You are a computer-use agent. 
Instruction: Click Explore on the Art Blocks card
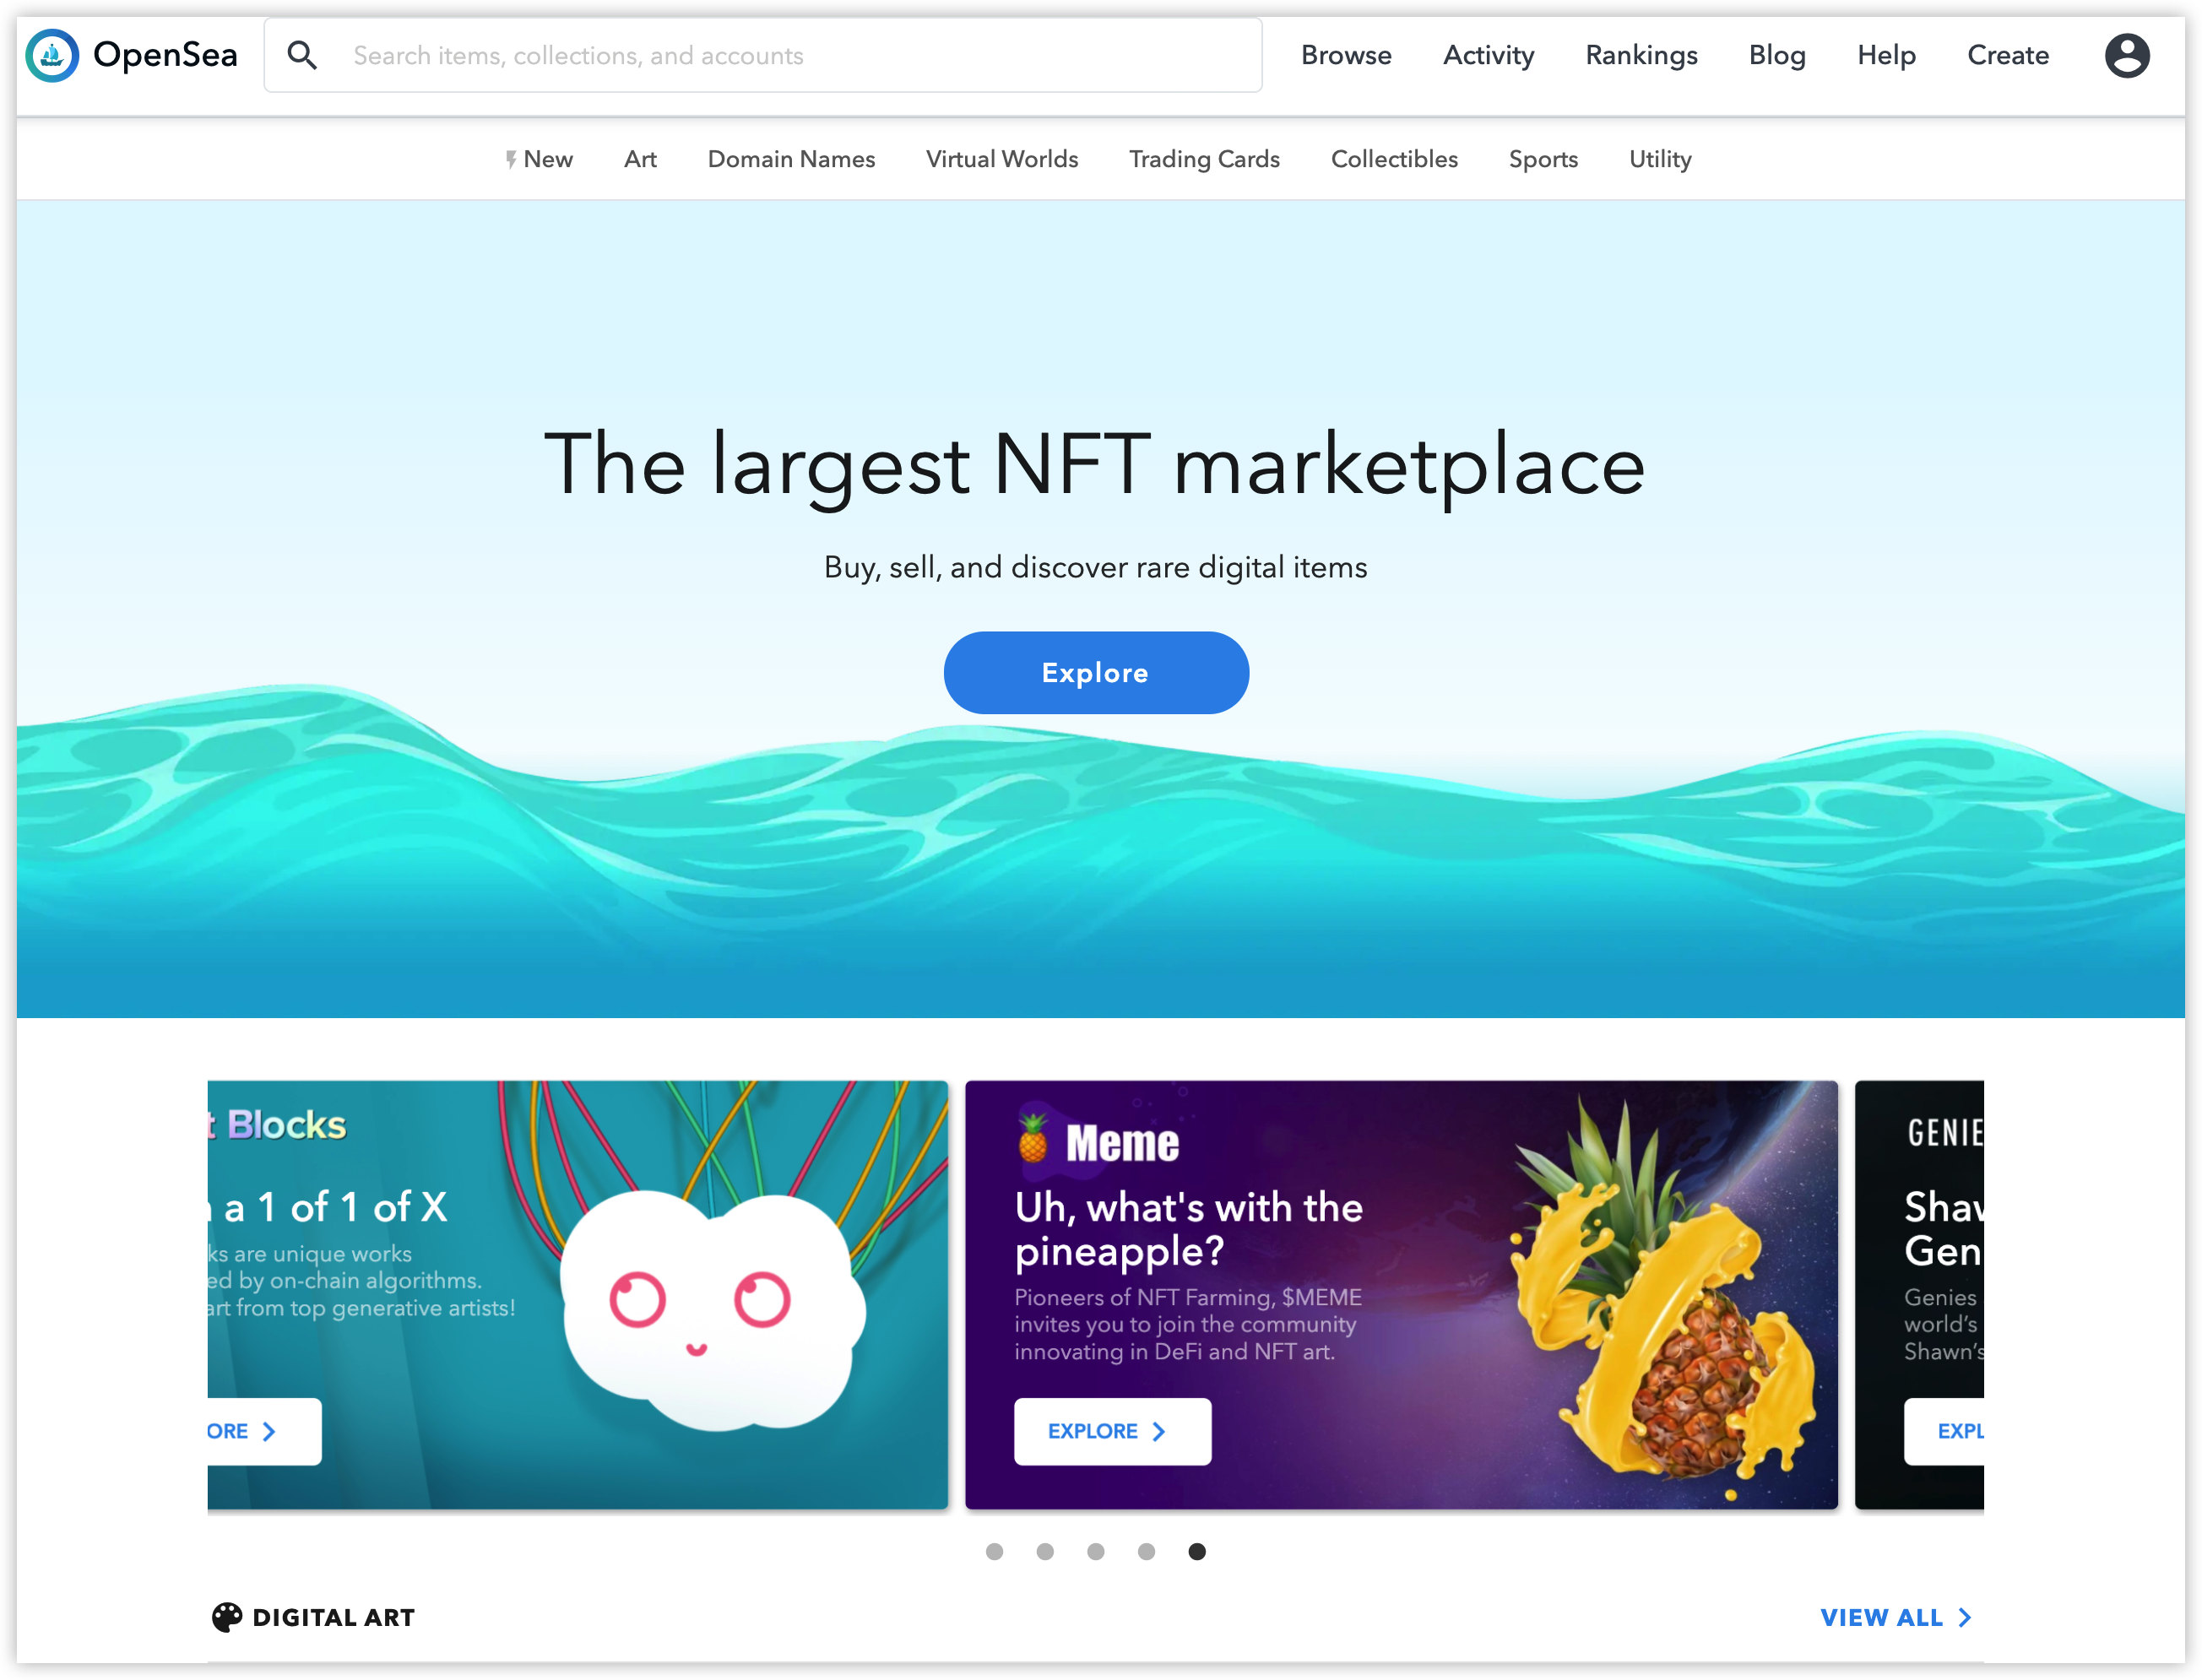point(264,1431)
